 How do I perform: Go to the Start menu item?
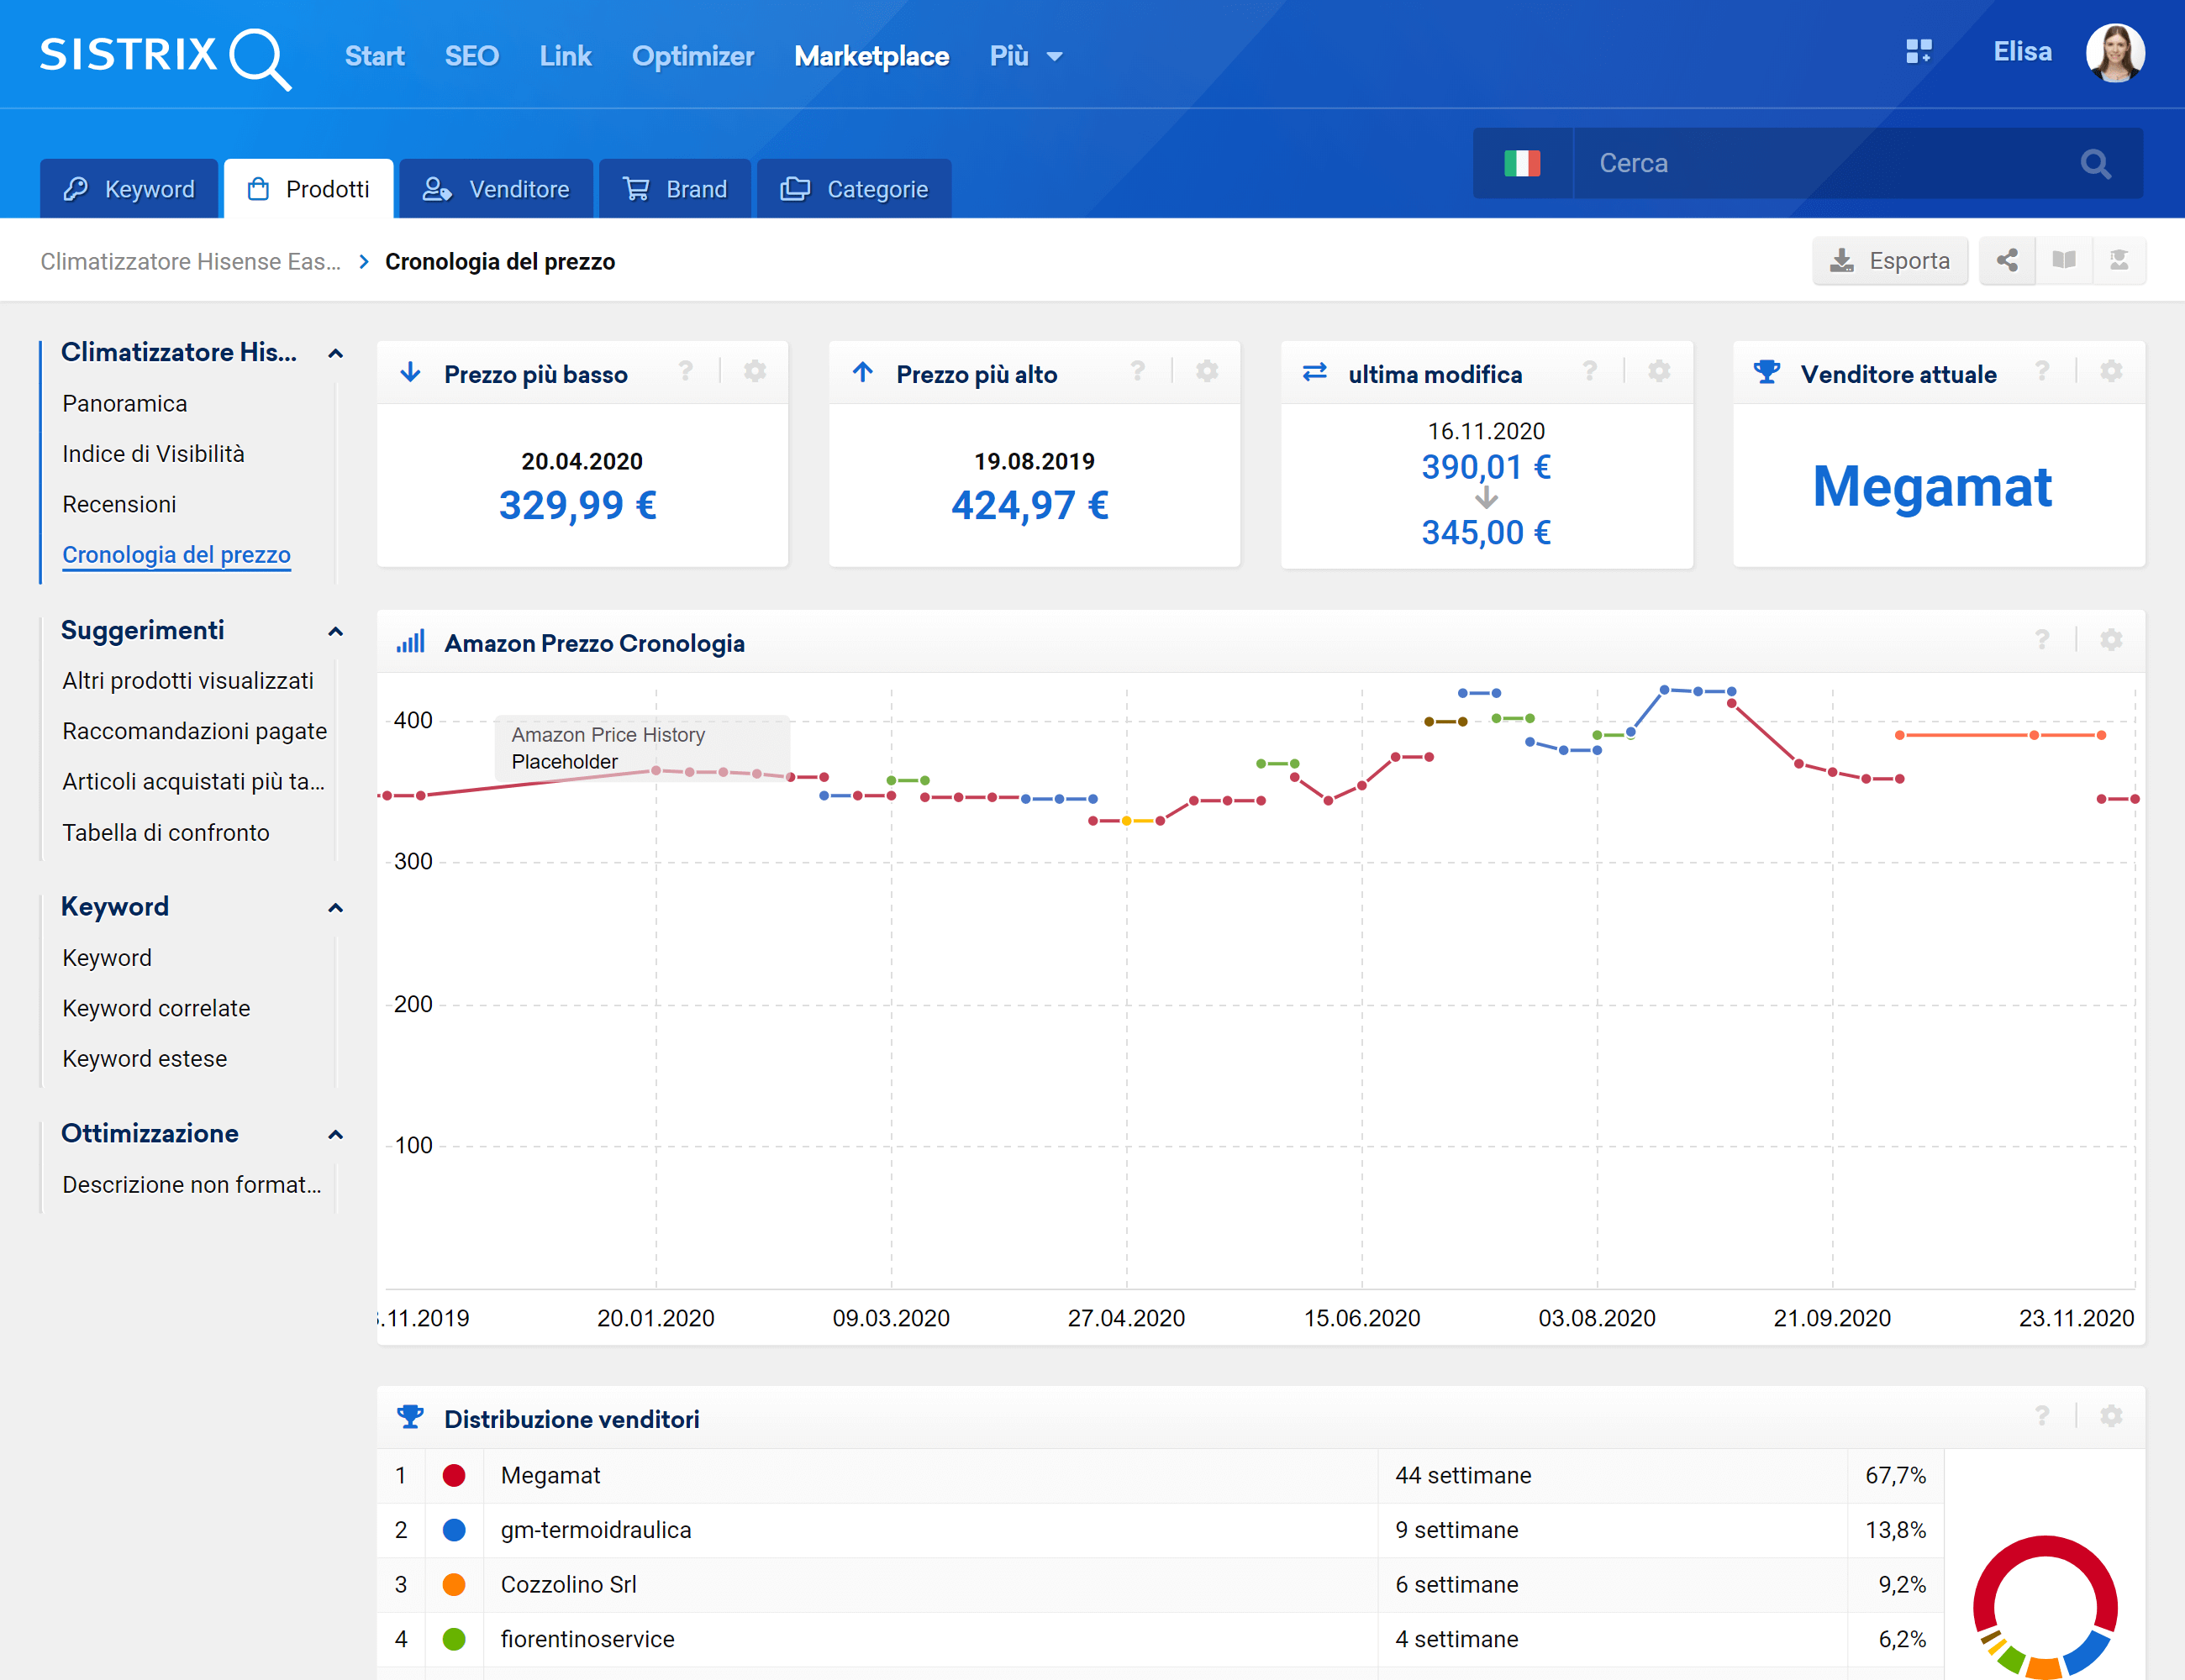(x=374, y=56)
